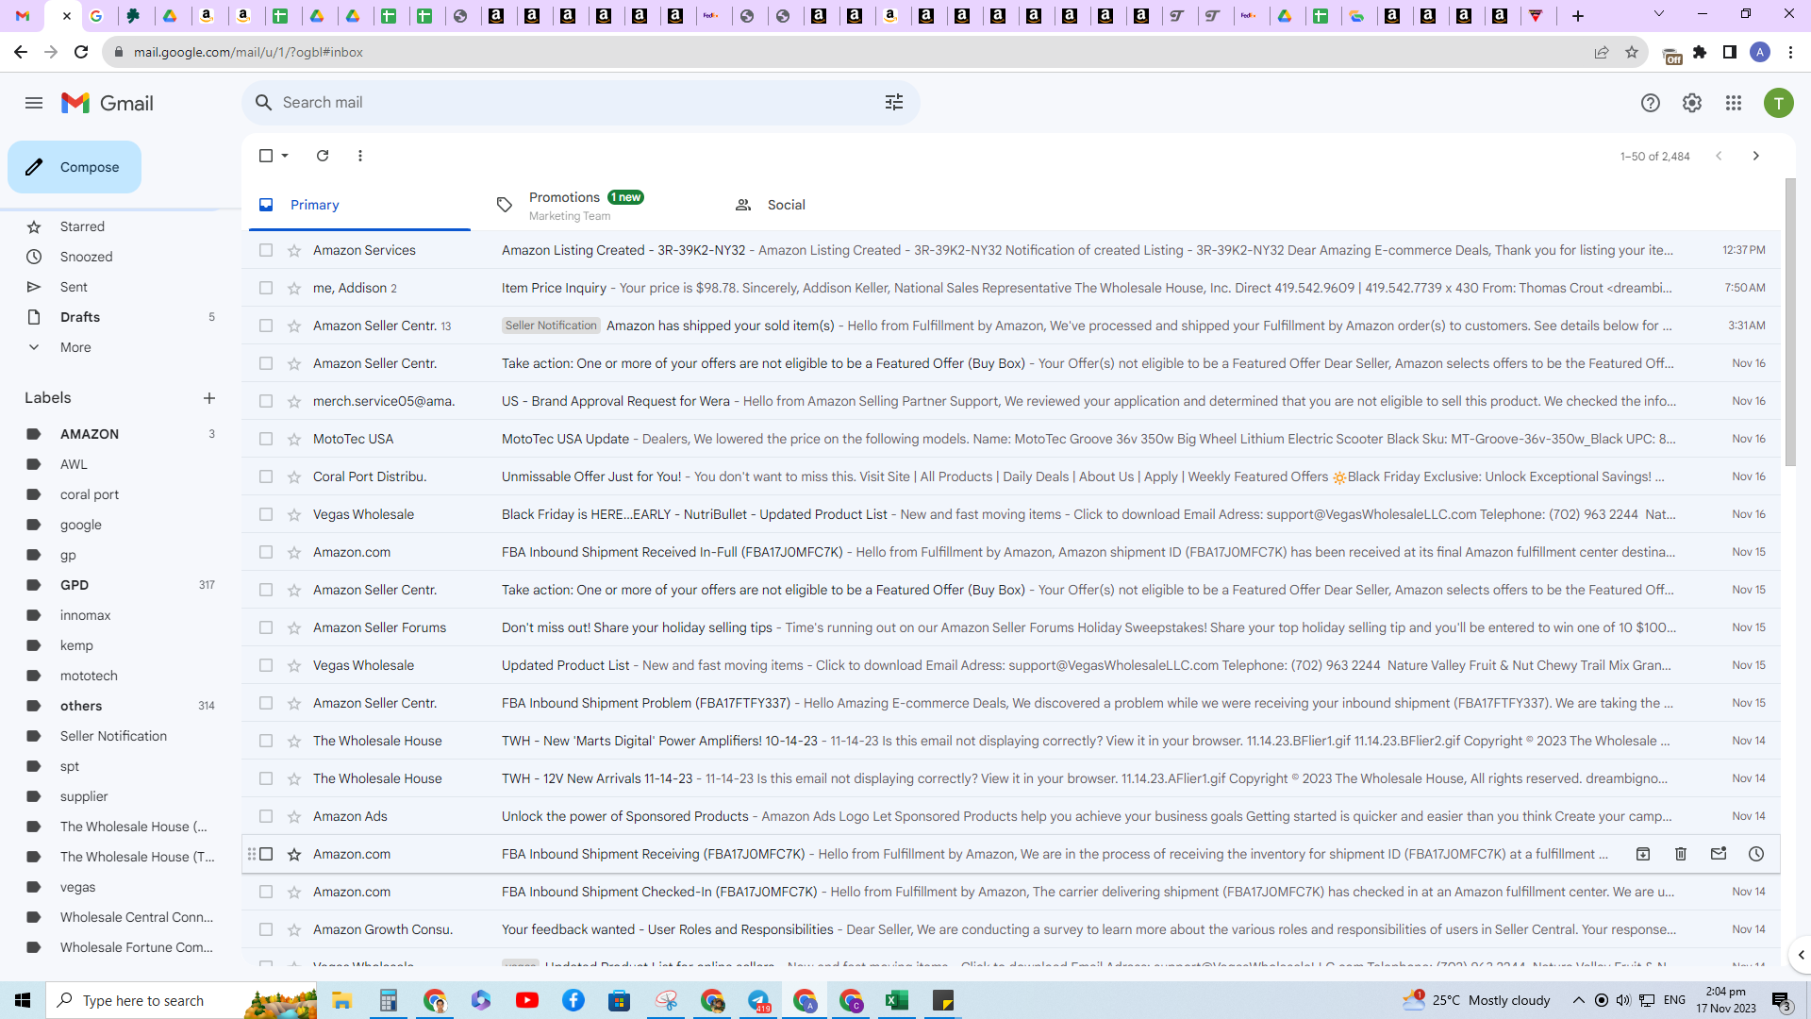Image resolution: width=1811 pixels, height=1019 pixels.
Task: Open the Starred folder
Action: pyautogui.click(x=82, y=226)
